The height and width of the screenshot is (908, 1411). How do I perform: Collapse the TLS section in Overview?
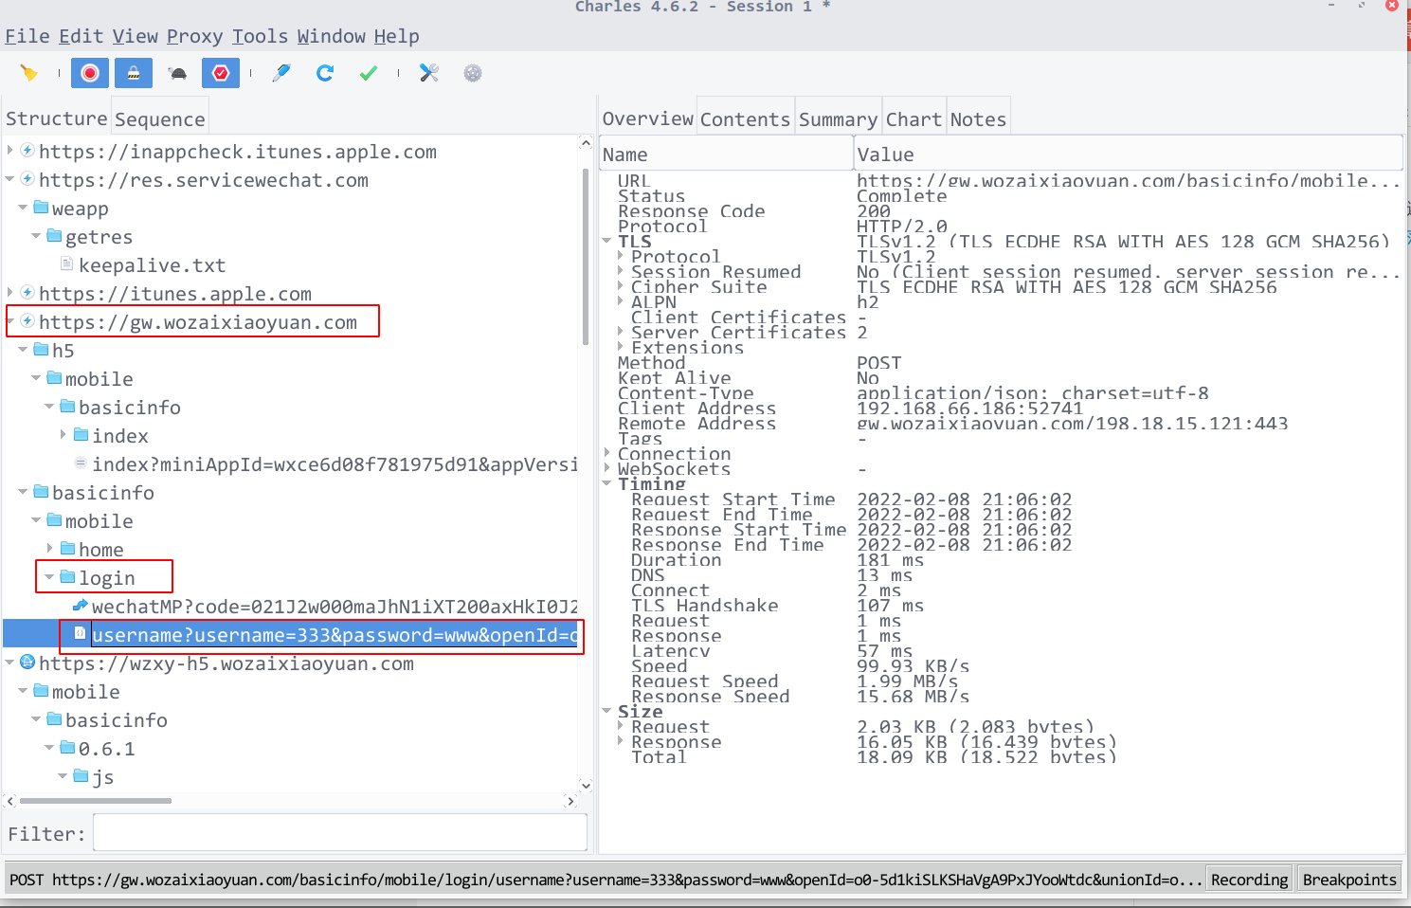(x=606, y=241)
